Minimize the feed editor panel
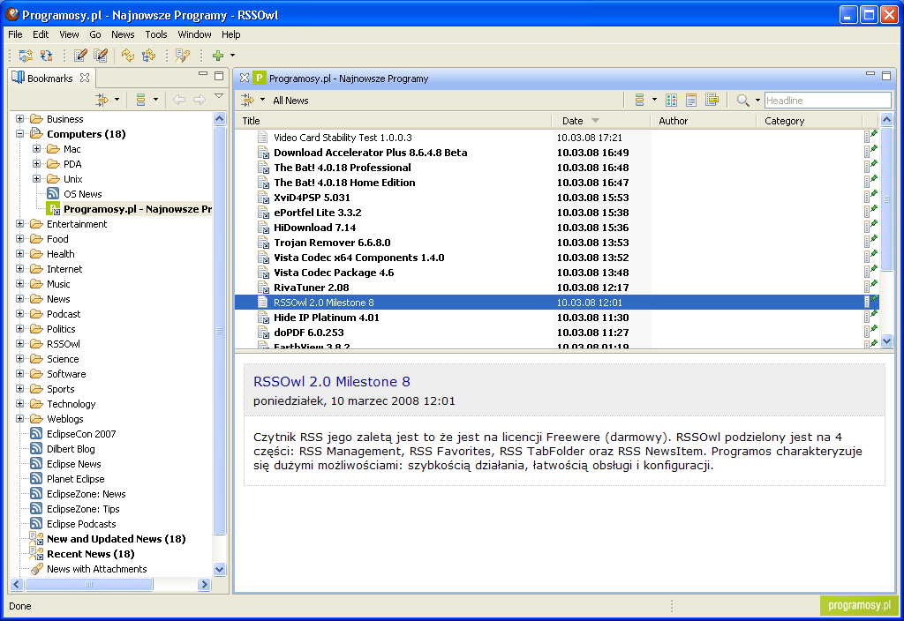 [870, 74]
